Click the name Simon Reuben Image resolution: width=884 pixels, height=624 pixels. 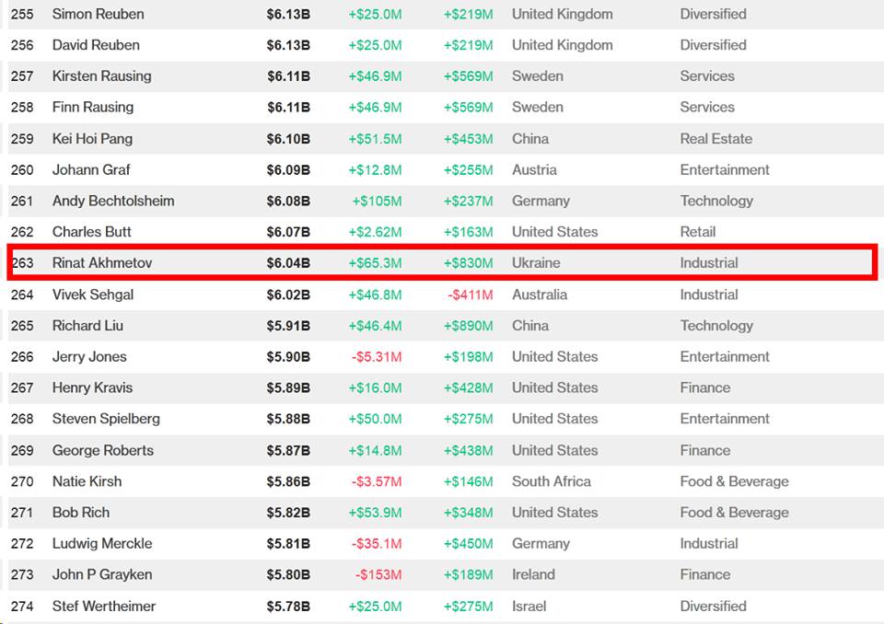(98, 14)
